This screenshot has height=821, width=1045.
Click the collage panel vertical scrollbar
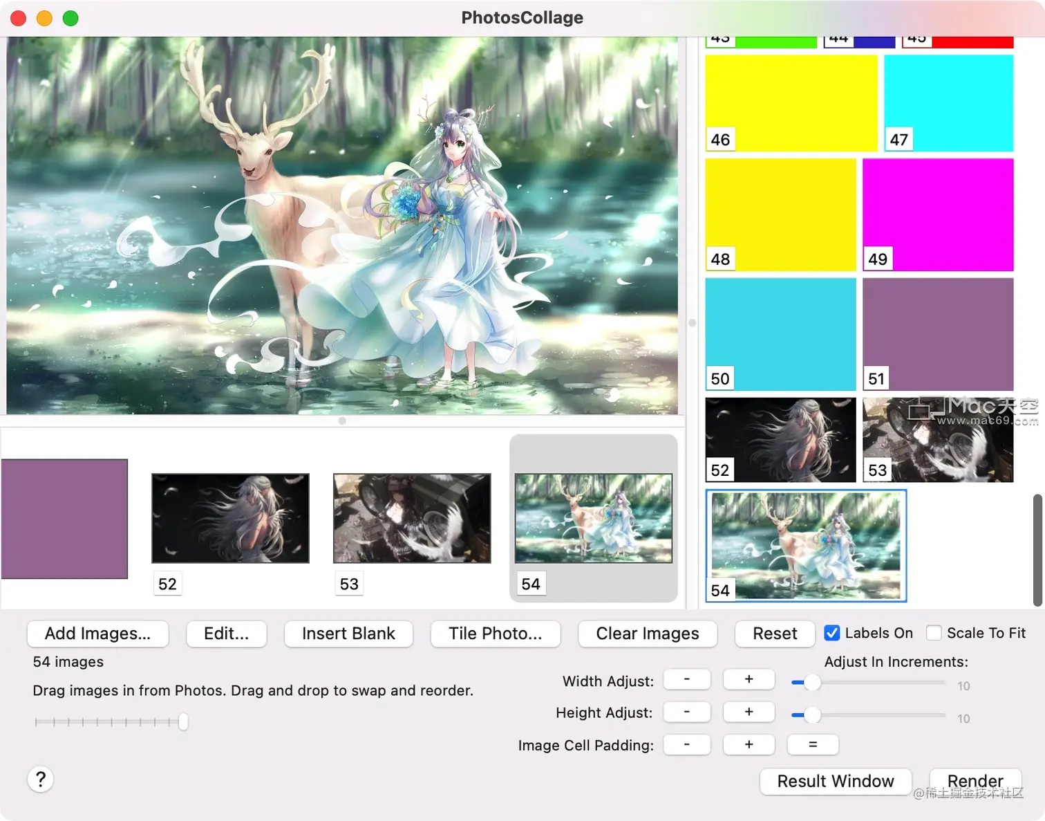1037,551
